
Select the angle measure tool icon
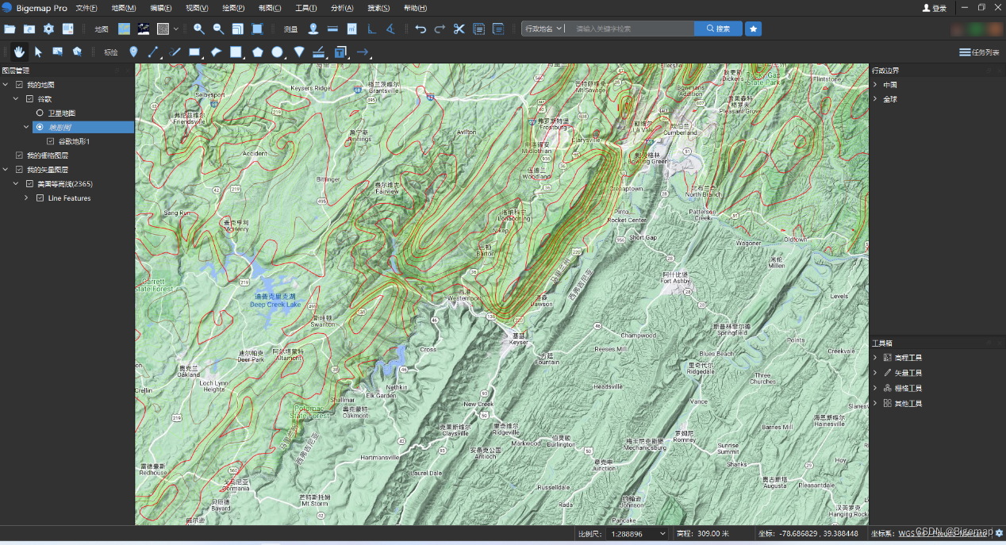click(x=390, y=29)
